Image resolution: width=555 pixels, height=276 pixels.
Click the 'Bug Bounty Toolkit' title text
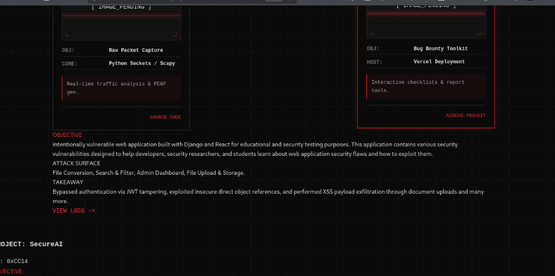[x=440, y=48]
